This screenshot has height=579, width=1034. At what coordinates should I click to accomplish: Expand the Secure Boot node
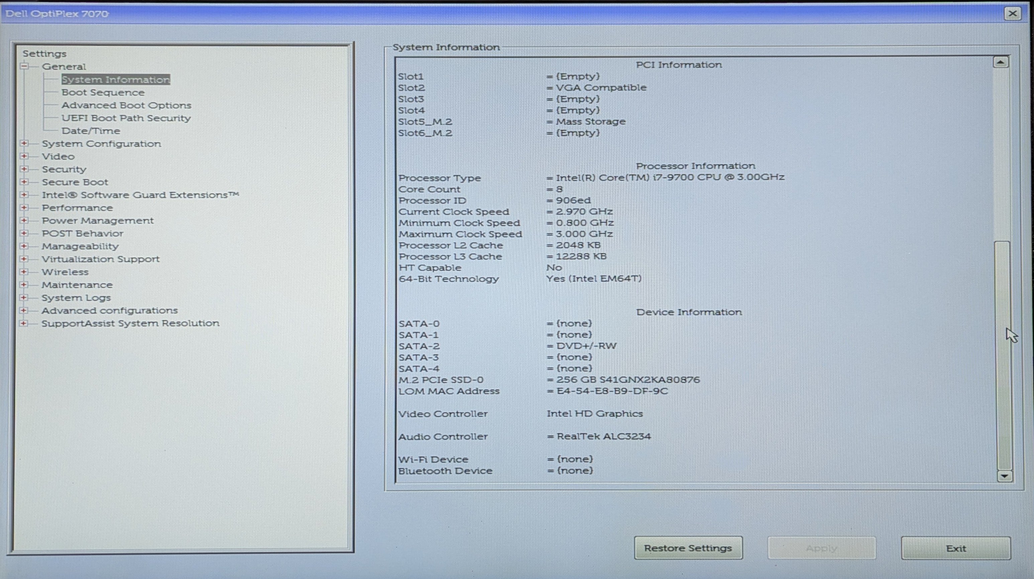[24, 182]
